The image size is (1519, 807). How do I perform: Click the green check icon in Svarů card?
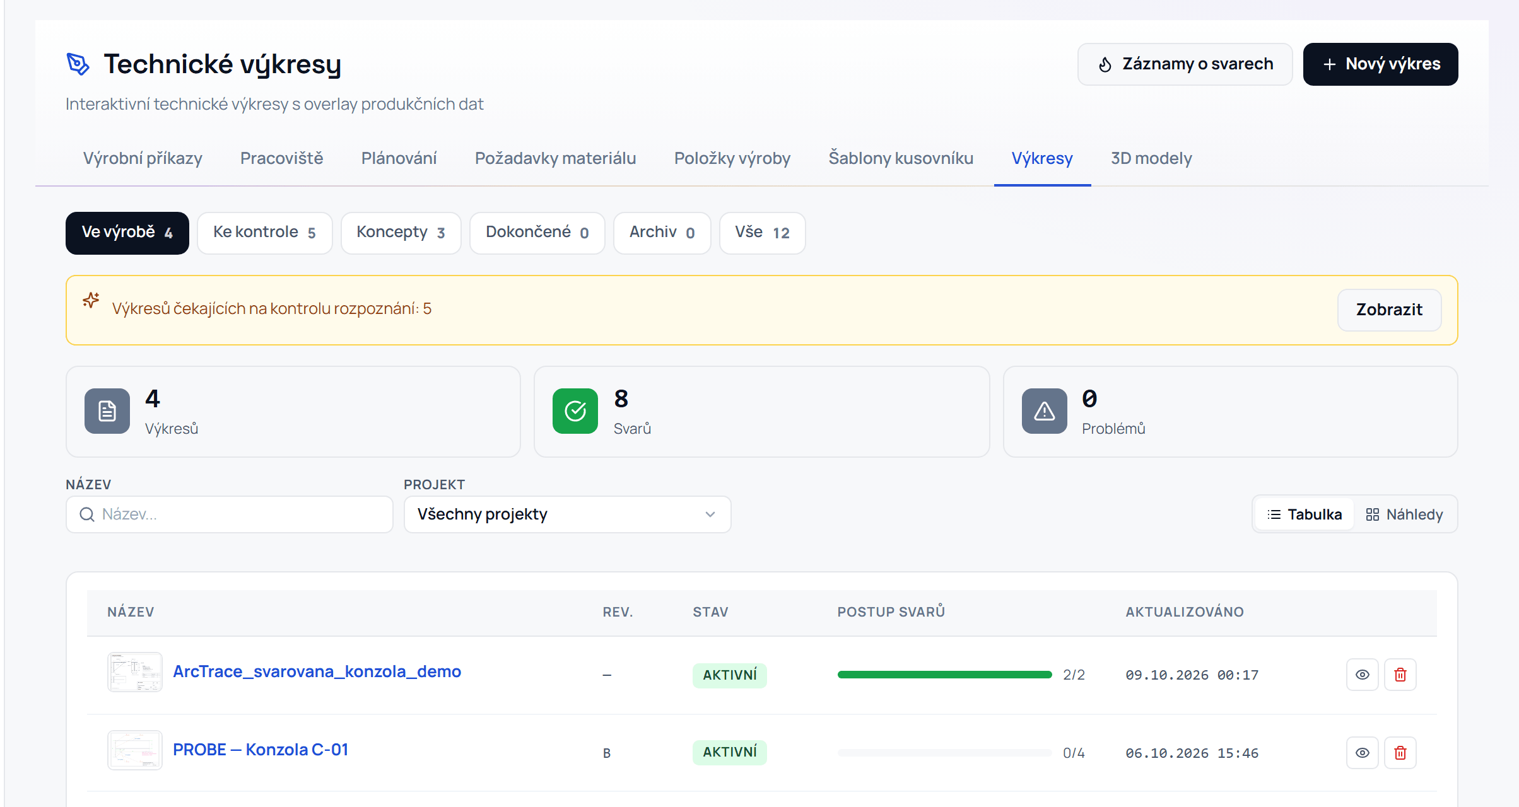pos(575,411)
